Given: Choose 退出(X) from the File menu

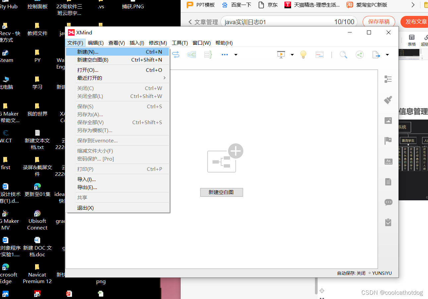Looking at the screenshot, I should [117, 208].
